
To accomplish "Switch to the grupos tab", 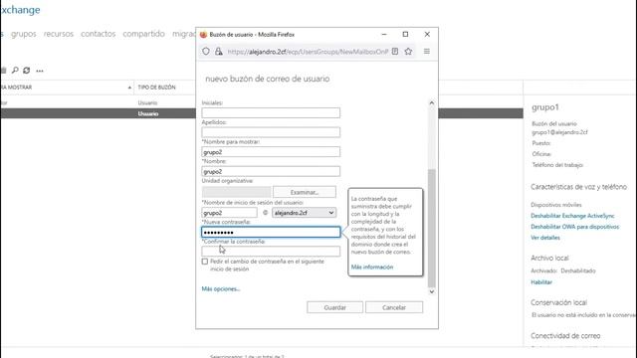I will pos(24,34).
